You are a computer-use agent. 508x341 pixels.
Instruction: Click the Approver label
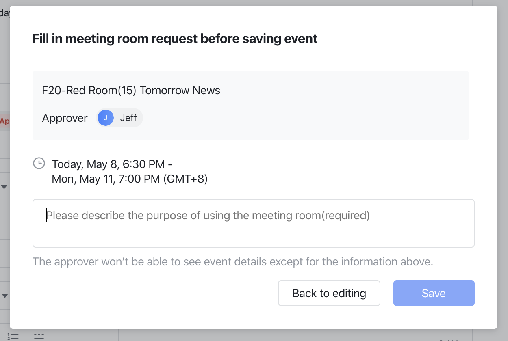65,118
